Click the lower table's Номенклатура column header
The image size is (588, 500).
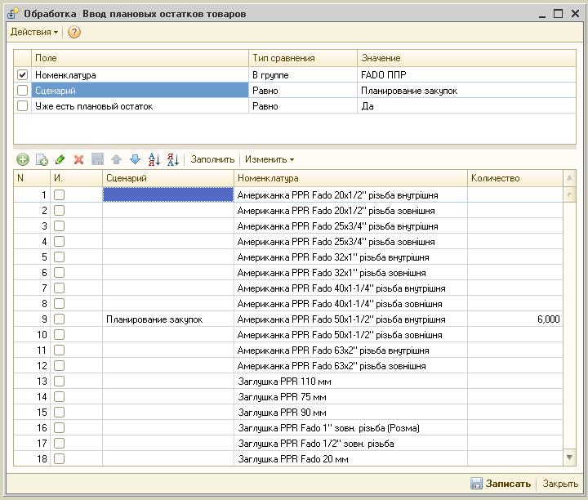tap(350, 178)
